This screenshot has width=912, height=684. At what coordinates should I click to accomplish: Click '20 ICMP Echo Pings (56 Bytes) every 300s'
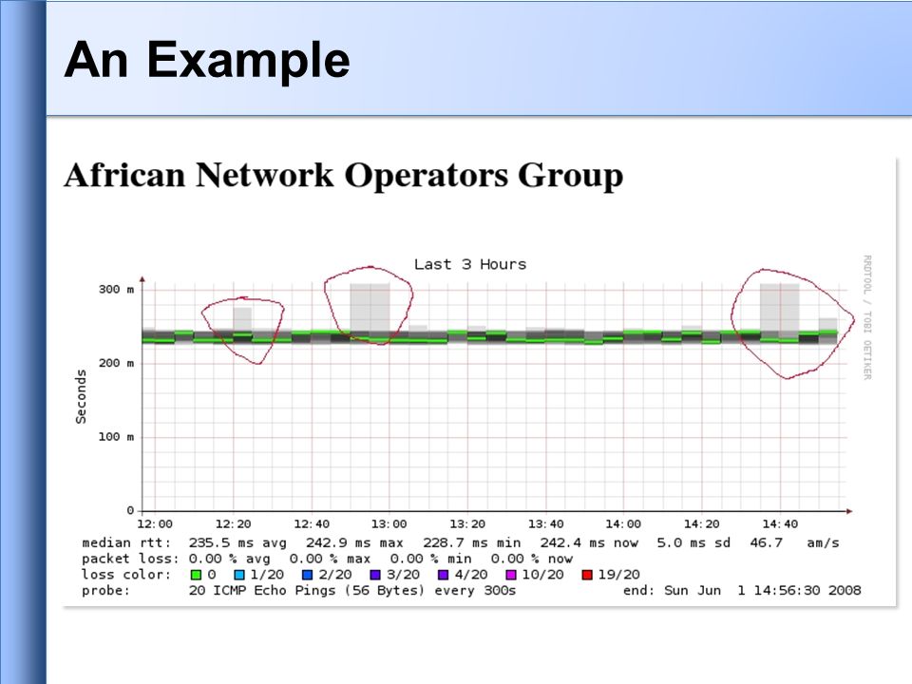351,591
